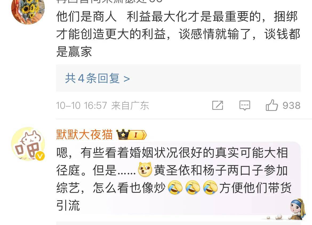
Task: Tap the pearl-earring girl sticker decoration
Action: coord(298,209)
